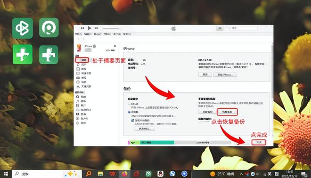
Task: Open the green Q-shaped desktop icon
Action: point(49,28)
